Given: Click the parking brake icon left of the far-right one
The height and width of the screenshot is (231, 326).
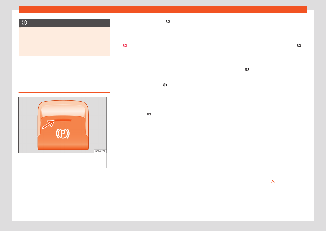Looking at the screenshot, I should [x=247, y=69].
